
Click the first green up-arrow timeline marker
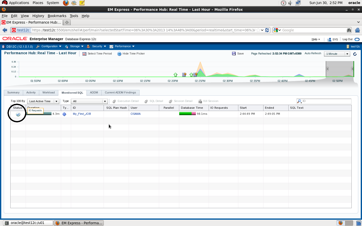[175, 75]
